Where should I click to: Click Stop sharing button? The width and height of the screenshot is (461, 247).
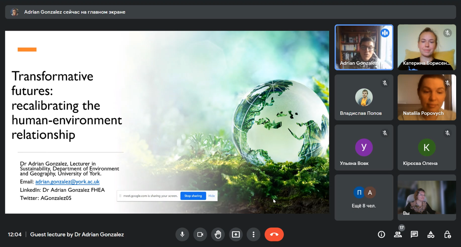(193, 196)
